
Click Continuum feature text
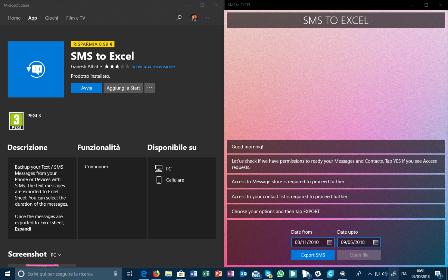[96, 167]
